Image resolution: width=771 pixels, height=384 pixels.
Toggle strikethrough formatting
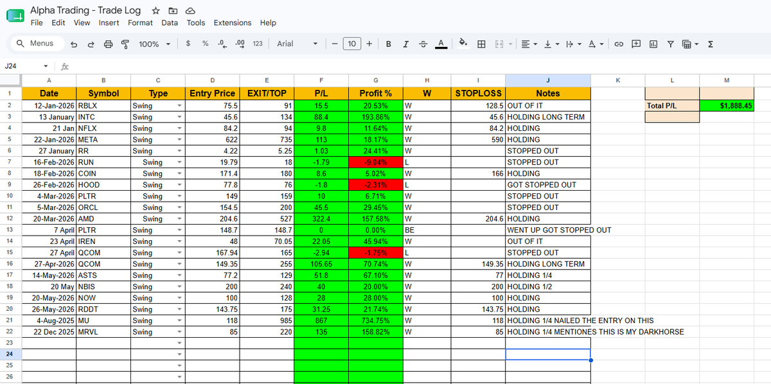point(423,44)
